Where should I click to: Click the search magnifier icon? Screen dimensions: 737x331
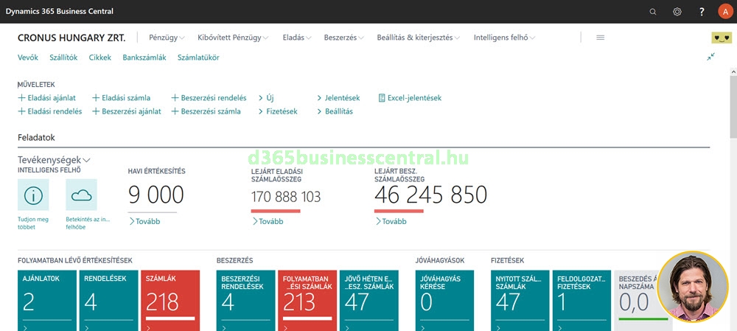pyautogui.click(x=653, y=12)
